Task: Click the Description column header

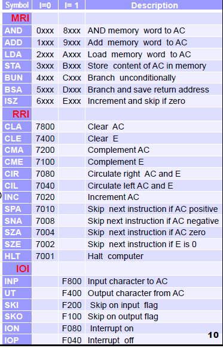Action: point(154,5)
